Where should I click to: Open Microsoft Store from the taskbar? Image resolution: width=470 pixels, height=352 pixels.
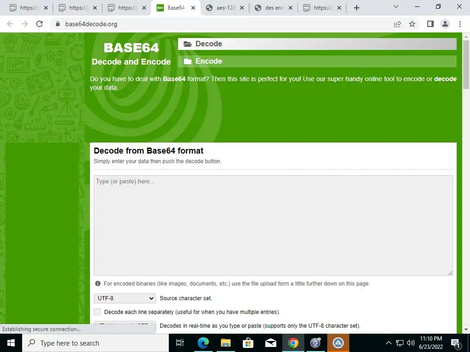pyautogui.click(x=248, y=343)
